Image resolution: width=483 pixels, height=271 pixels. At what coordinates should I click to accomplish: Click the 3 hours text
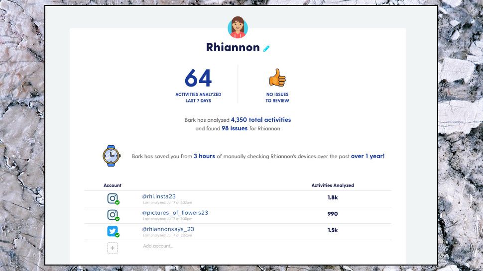[x=204, y=156]
